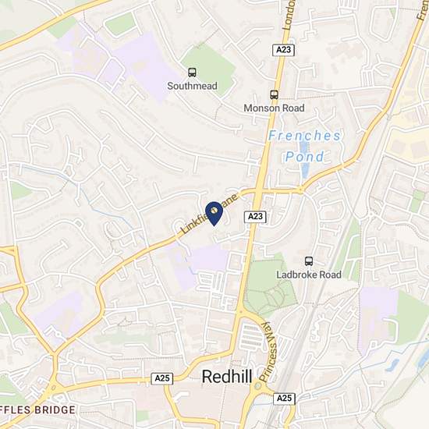Click the A25 shield left of Redhill
The height and width of the screenshot is (429, 429).
162,378
